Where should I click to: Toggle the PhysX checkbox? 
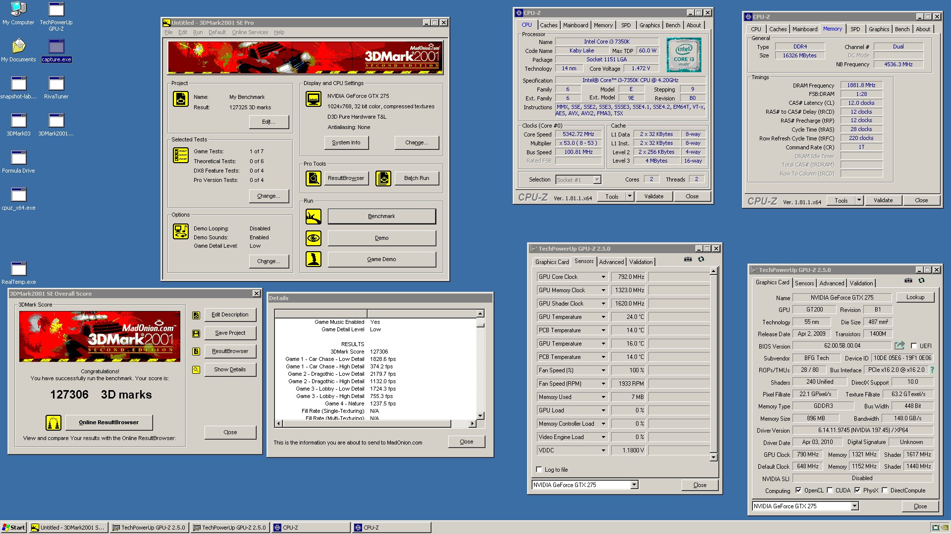(x=857, y=490)
